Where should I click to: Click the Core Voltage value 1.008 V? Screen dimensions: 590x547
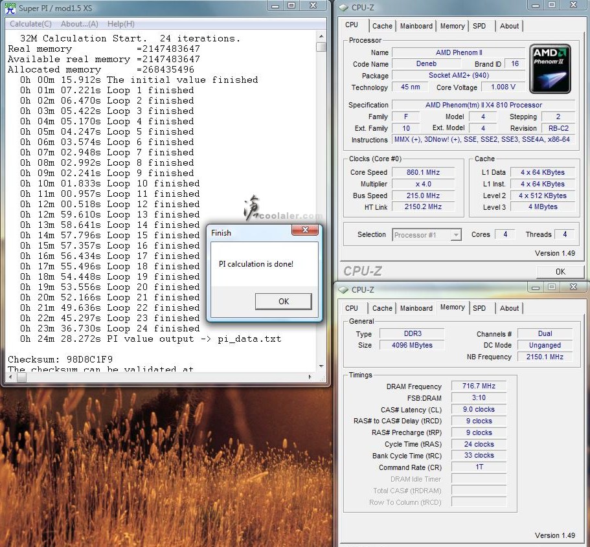pyautogui.click(x=503, y=87)
